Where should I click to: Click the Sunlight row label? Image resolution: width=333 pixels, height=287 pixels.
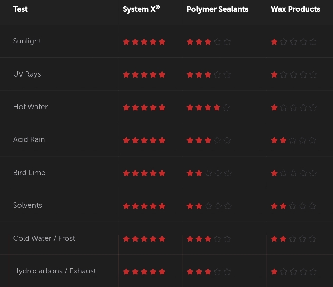point(27,41)
